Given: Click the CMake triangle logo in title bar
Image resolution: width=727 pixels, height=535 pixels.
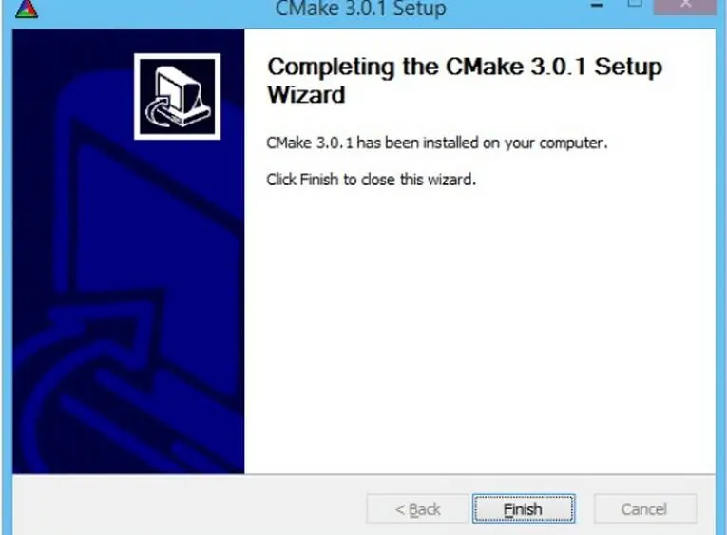Looking at the screenshot, I should pos(27,9).
